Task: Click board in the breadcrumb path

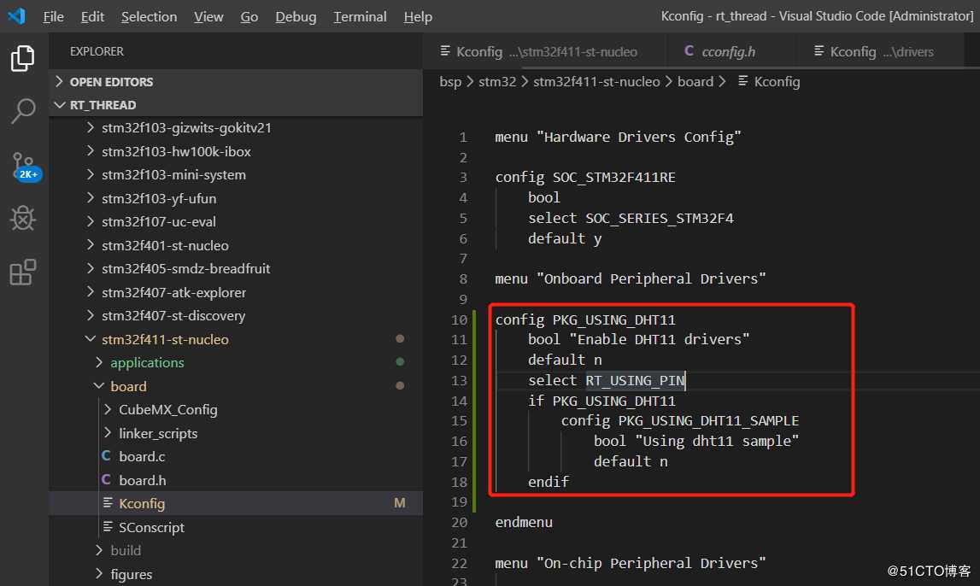Action: pos(695,82)
